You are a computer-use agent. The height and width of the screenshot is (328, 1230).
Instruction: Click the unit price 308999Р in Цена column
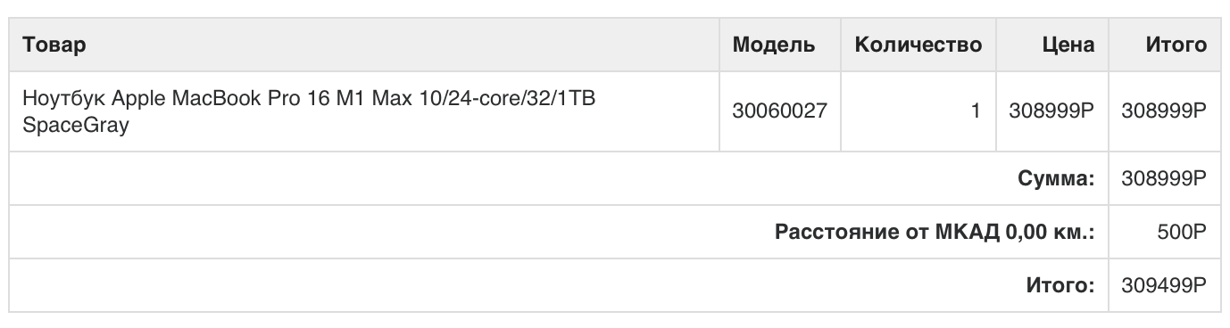tap(1051, 111)
